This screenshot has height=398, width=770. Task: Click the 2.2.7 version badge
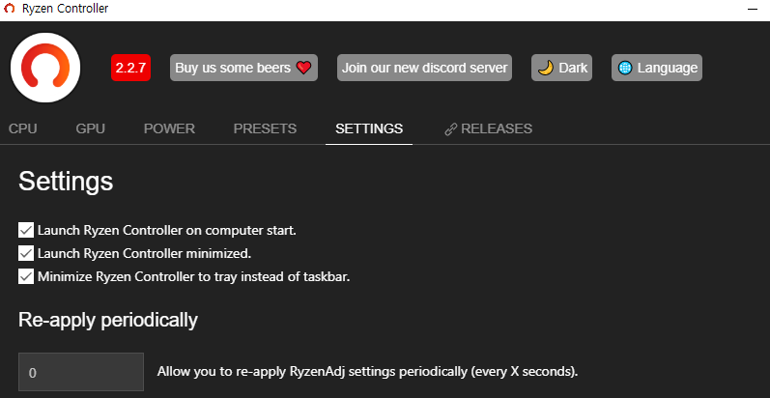130,68
